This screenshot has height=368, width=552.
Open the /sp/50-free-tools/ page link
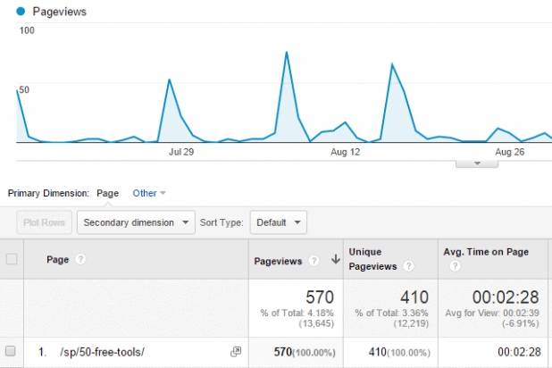[102, 352]
